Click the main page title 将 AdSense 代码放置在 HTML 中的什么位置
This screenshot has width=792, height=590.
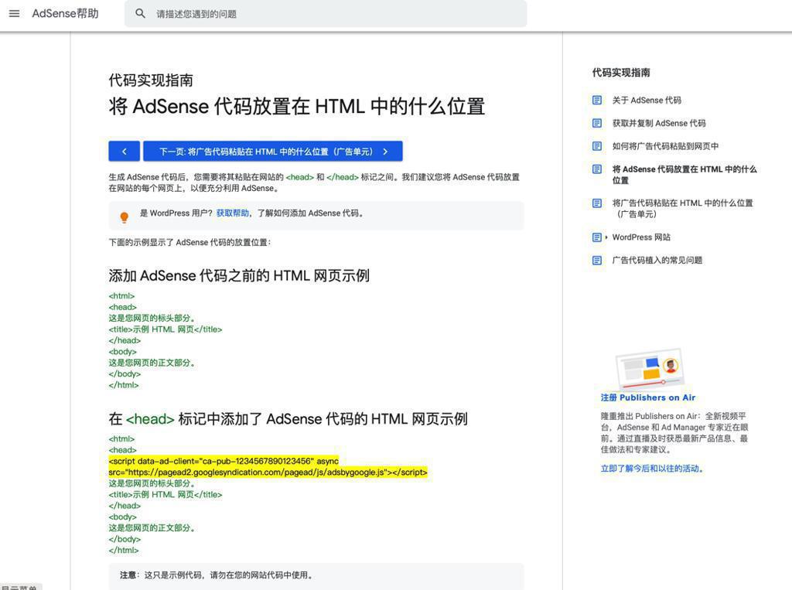click(297, 107)
